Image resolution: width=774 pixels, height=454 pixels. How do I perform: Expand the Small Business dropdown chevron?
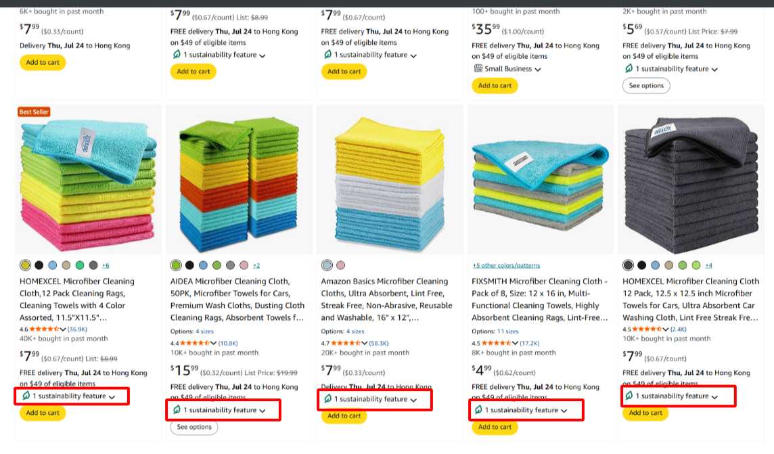(x=538, y=69)
